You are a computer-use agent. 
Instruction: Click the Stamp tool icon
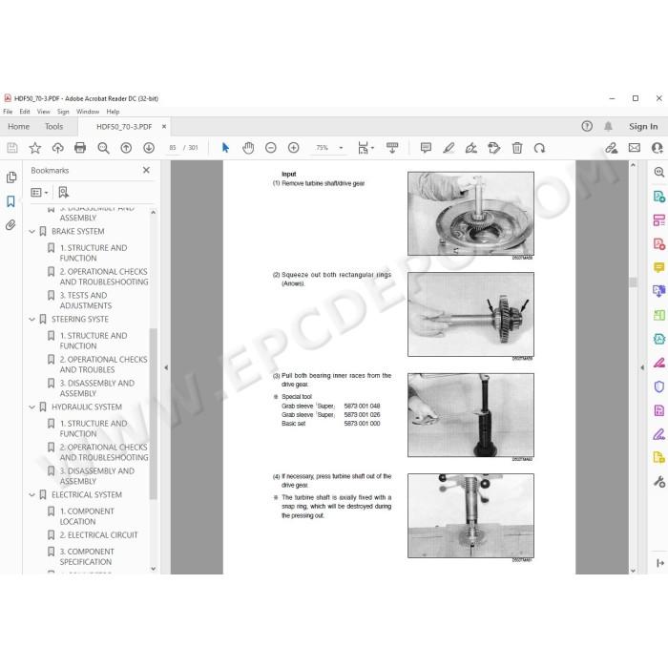tap(493, 148)
